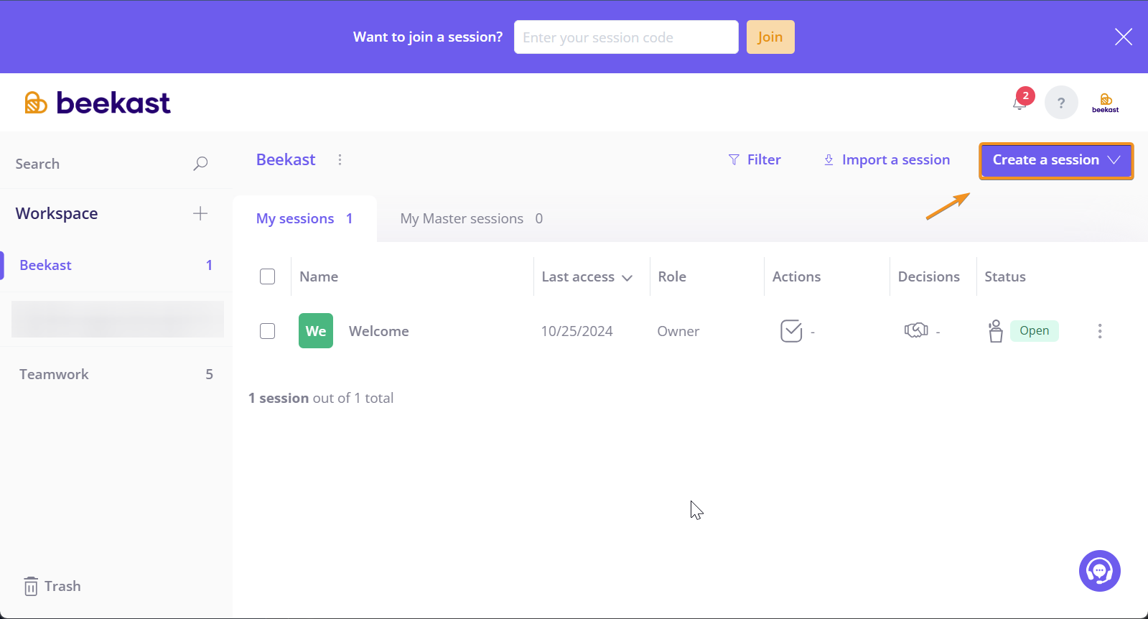Screen dimensions: 1148x619
Task: Click the Actions checkmark icon in Welcome row
Action: pyautogui.click(x=791, y=331)
